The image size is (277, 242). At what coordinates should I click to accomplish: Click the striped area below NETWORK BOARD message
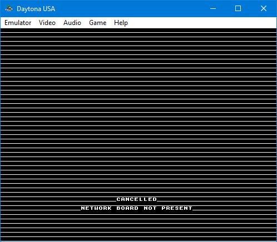click(138, 226)
